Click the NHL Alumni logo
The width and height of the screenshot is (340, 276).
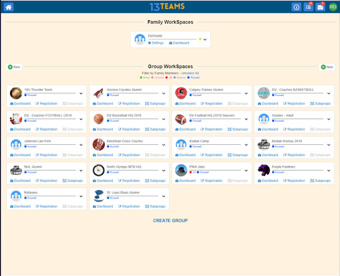[16, 170]
